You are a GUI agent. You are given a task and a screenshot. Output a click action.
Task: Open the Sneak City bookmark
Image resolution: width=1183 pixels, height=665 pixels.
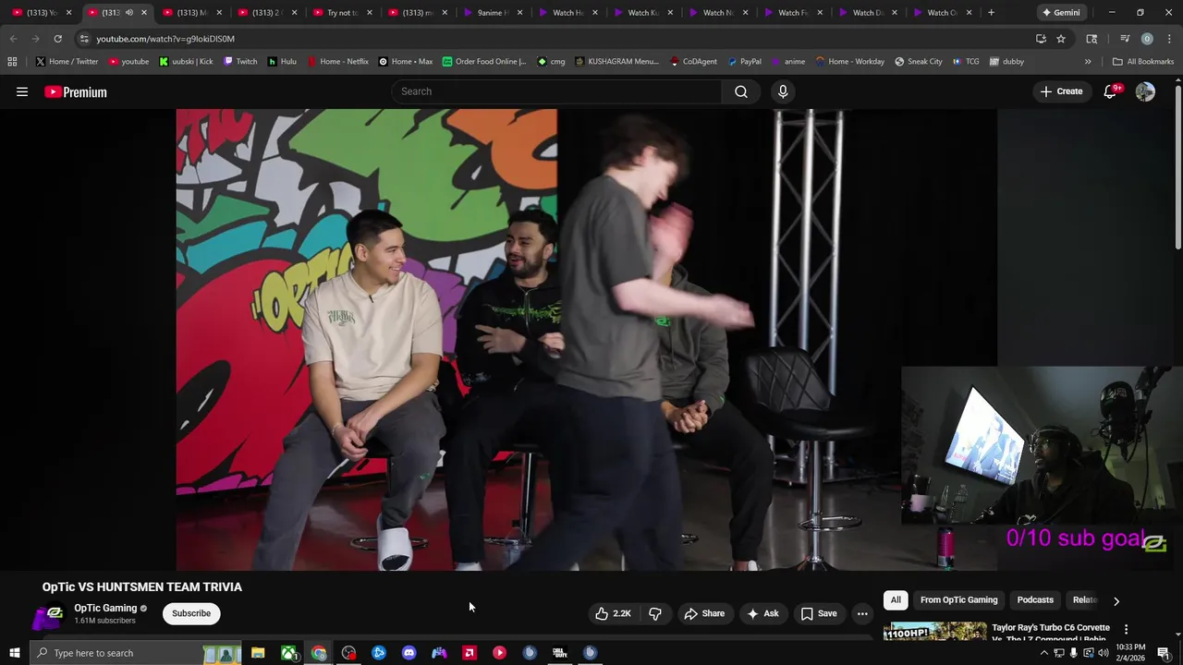pyautogui.click(x=919, y=62)
